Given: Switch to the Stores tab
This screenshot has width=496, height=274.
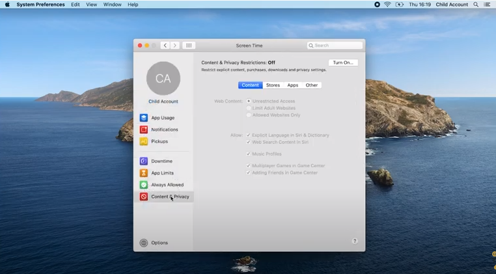Looking at the screenshot, I should point(273,85).
